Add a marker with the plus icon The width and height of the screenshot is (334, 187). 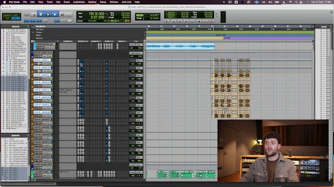pos(145,38)
